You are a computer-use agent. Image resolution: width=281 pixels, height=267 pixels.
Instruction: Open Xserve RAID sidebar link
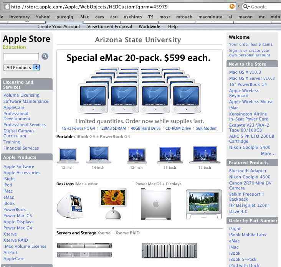[x=16, y=240]
